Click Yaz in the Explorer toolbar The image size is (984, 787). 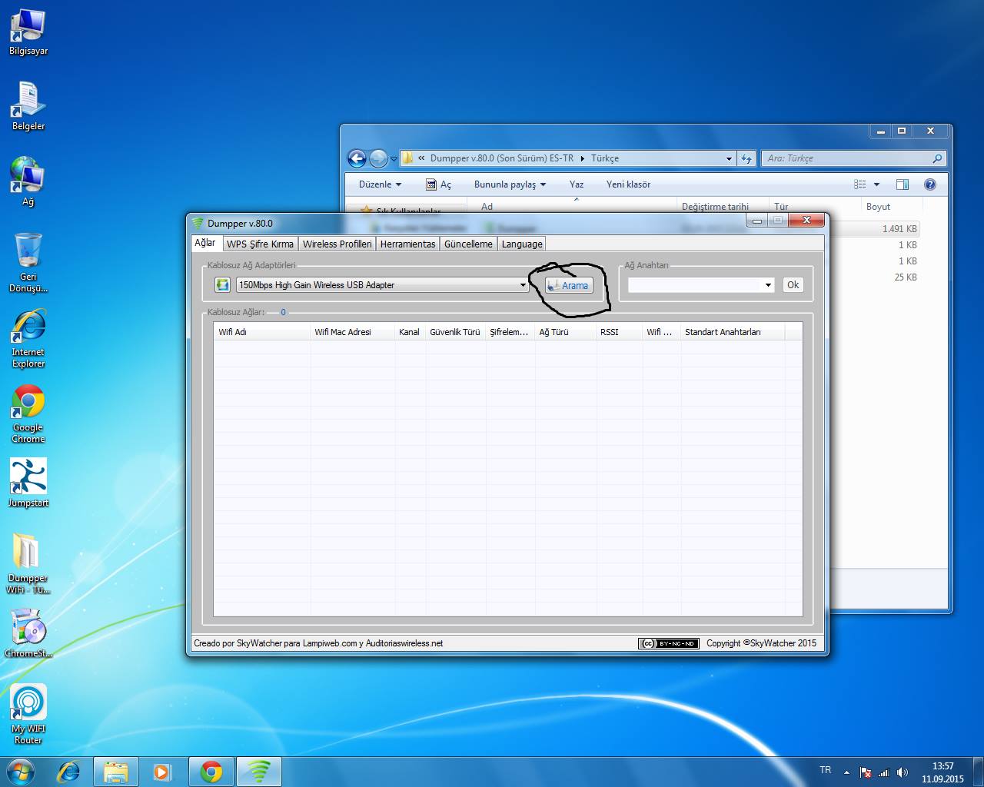point(577,184)
